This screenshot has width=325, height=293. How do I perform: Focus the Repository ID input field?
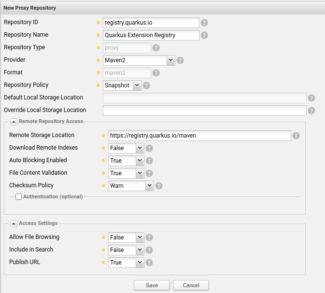[151, 23]
